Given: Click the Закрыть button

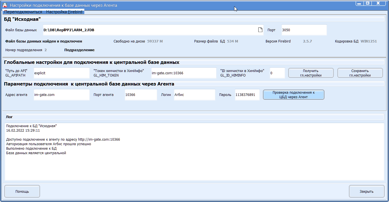Looking at the screenshot, I should [367, 191].
